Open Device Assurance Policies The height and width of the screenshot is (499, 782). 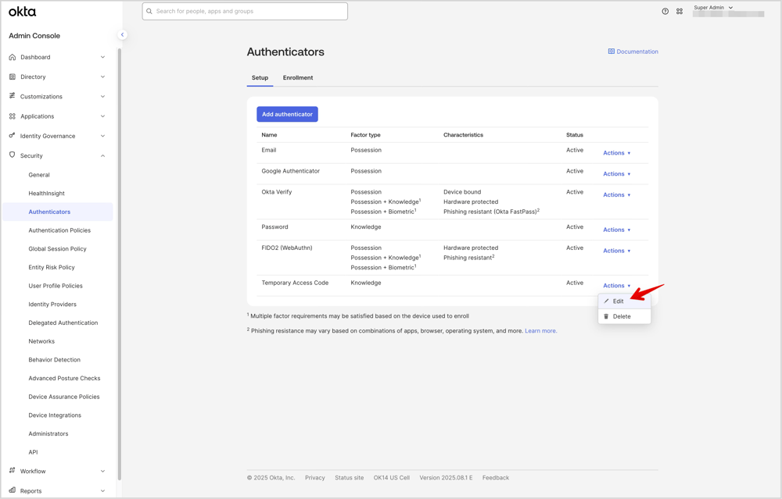pyautogui.click(x=64, y=397)
